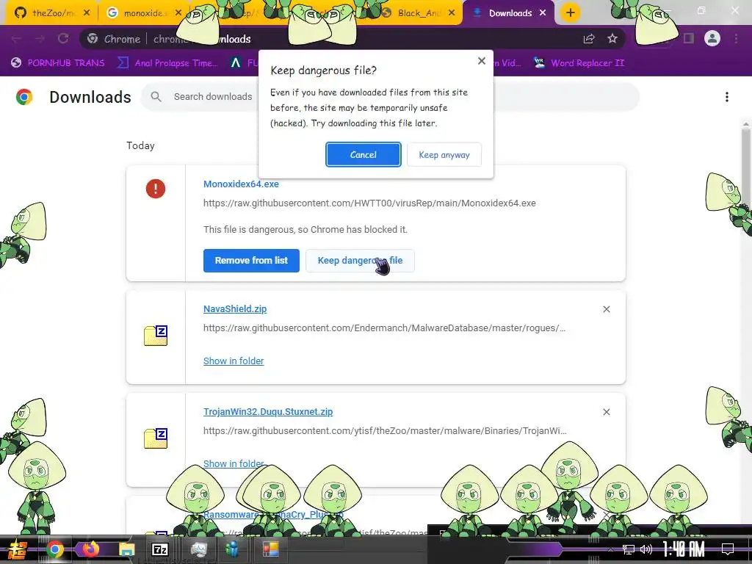Go back with the browser back arrow
The width and height of the screenshot is (752, 564).
(x=16, y=39)
